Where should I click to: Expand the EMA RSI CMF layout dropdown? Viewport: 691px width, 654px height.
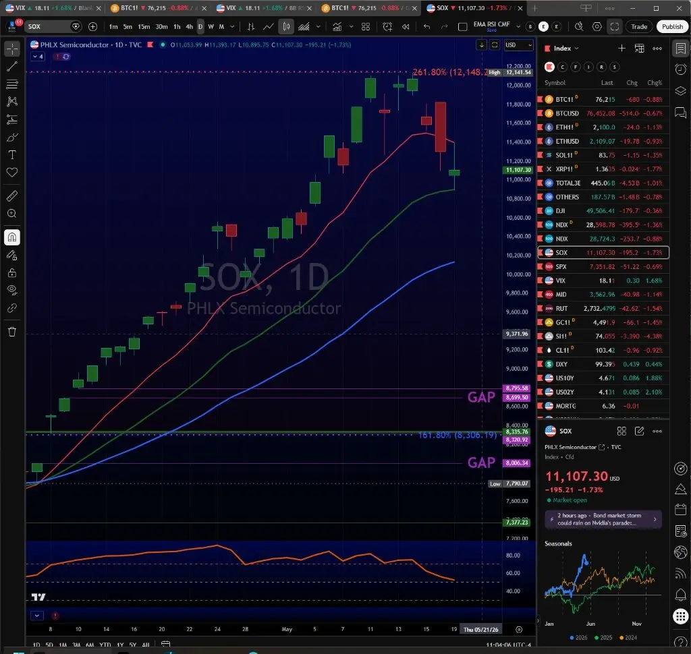(x=518, y=27)
